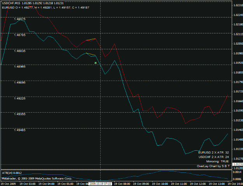Click the current price box 1.01231
The height and width of the screenshot is (186, 243).
[x=238, y=164]
